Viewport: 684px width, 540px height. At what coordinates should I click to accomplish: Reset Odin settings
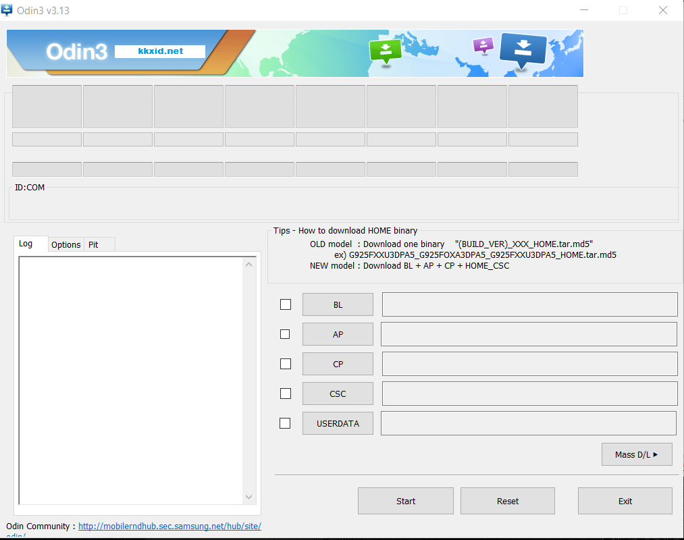coord(508,501)
